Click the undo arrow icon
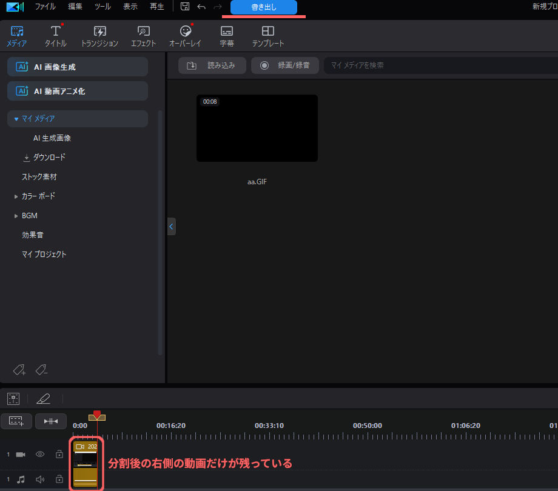558x491 pixels. coord(201,7)
